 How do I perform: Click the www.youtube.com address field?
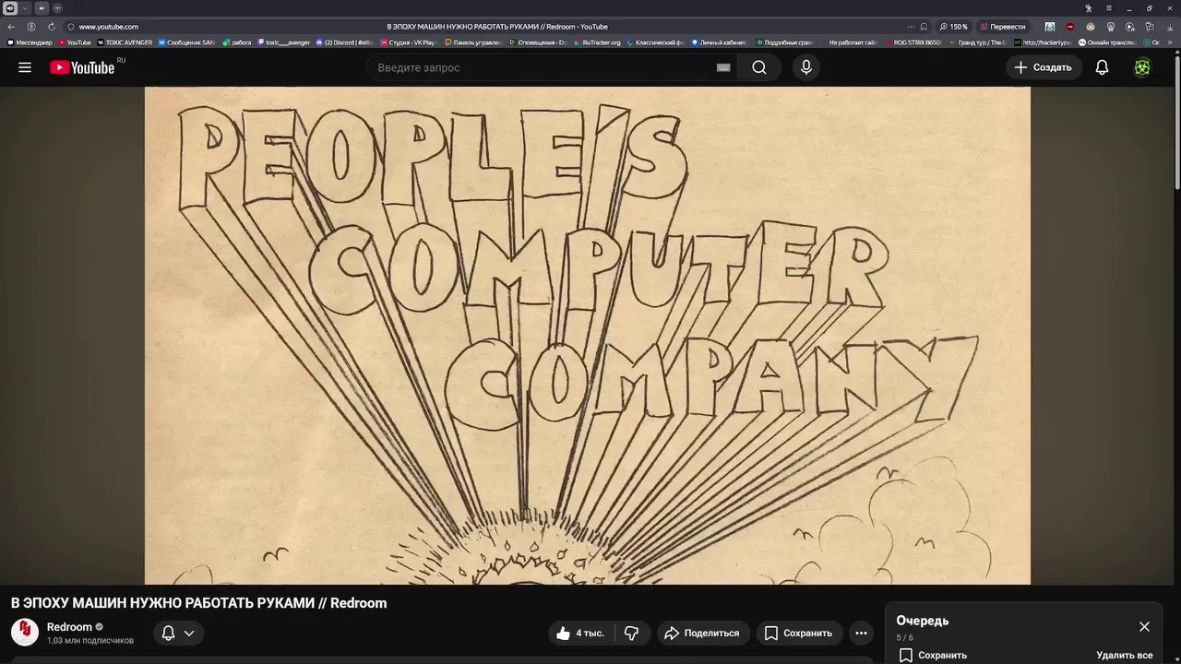pos(109,27)
